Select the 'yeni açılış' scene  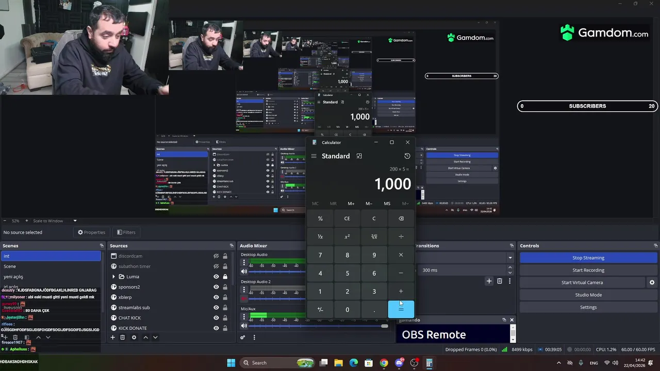pyautogui.click(x=51, y=277)
